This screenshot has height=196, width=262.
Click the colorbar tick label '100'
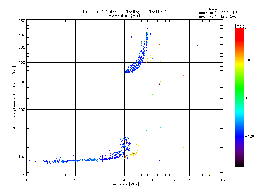tap(248, 60)
